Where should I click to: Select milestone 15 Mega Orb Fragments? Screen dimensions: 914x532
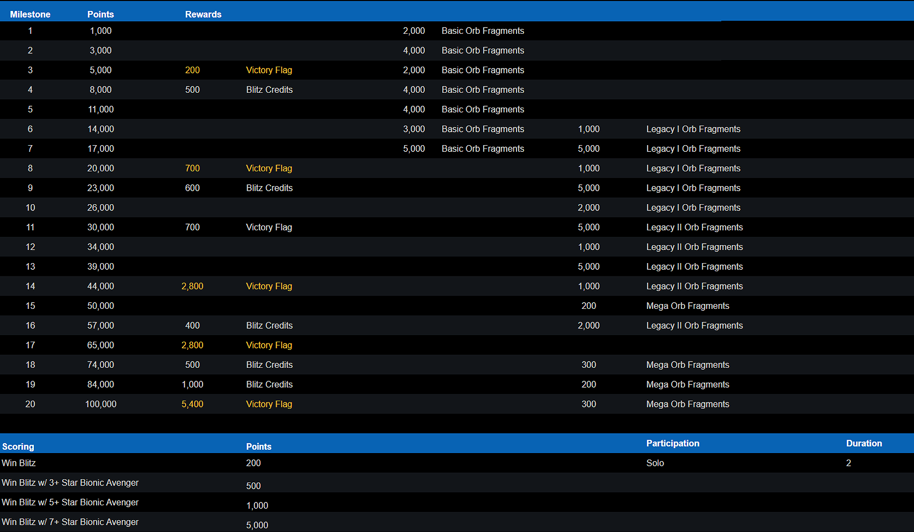point(687,306)
